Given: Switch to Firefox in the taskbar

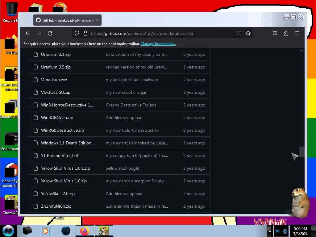Looking at the screenshot, I should (85, 231).
